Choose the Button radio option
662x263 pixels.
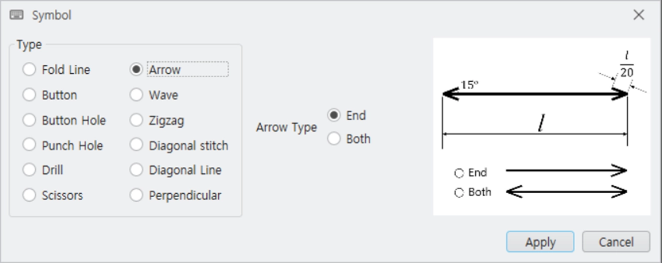(50, 95)
